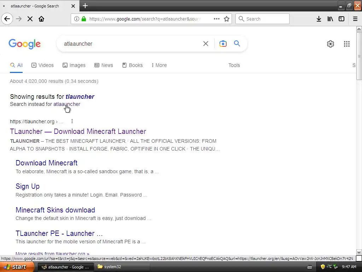Expand the More search categories menu
Viewport: 362px width, 272px height.
[159, 65]
